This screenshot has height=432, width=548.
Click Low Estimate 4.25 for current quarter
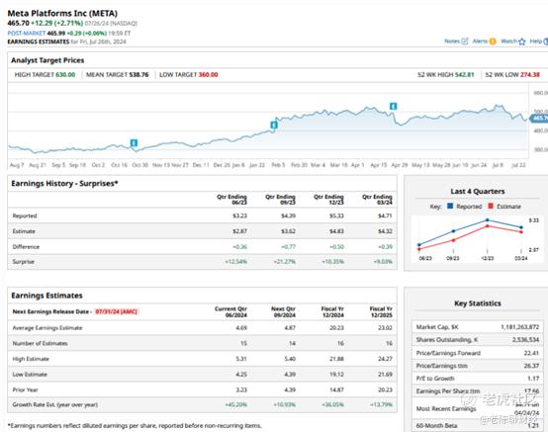pyautogui.click(x=241, y=374)
